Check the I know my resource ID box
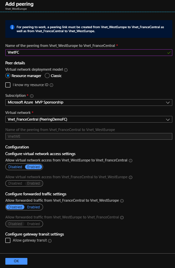The width and height of the screenshot is (175, 268). 8,85
